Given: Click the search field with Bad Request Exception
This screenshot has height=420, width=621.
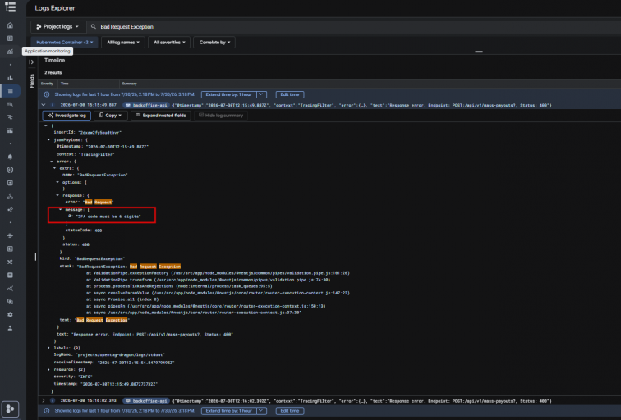Looking at the screenshot, I should pyautogui.click(x=352, y=27).
